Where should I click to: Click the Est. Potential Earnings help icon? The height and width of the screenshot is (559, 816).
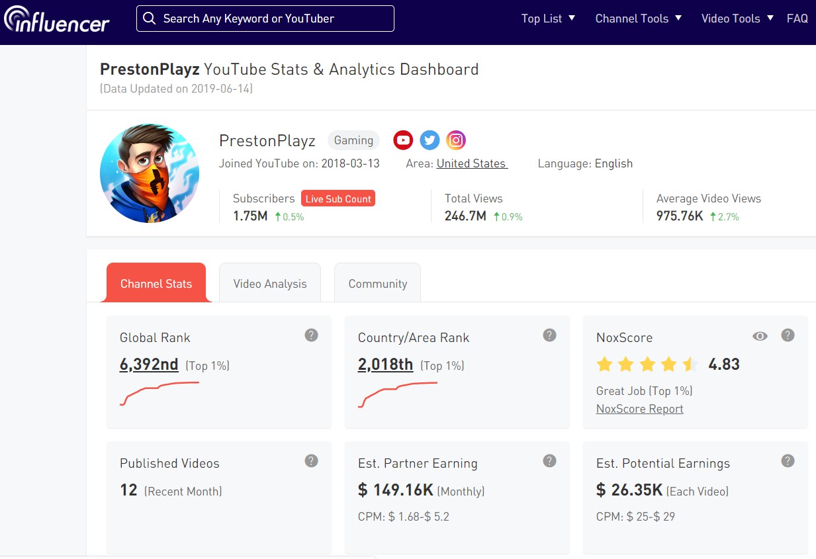pyautogui.click(x=788, y=461)
